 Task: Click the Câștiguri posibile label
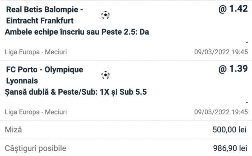click(x=35, y=148)
